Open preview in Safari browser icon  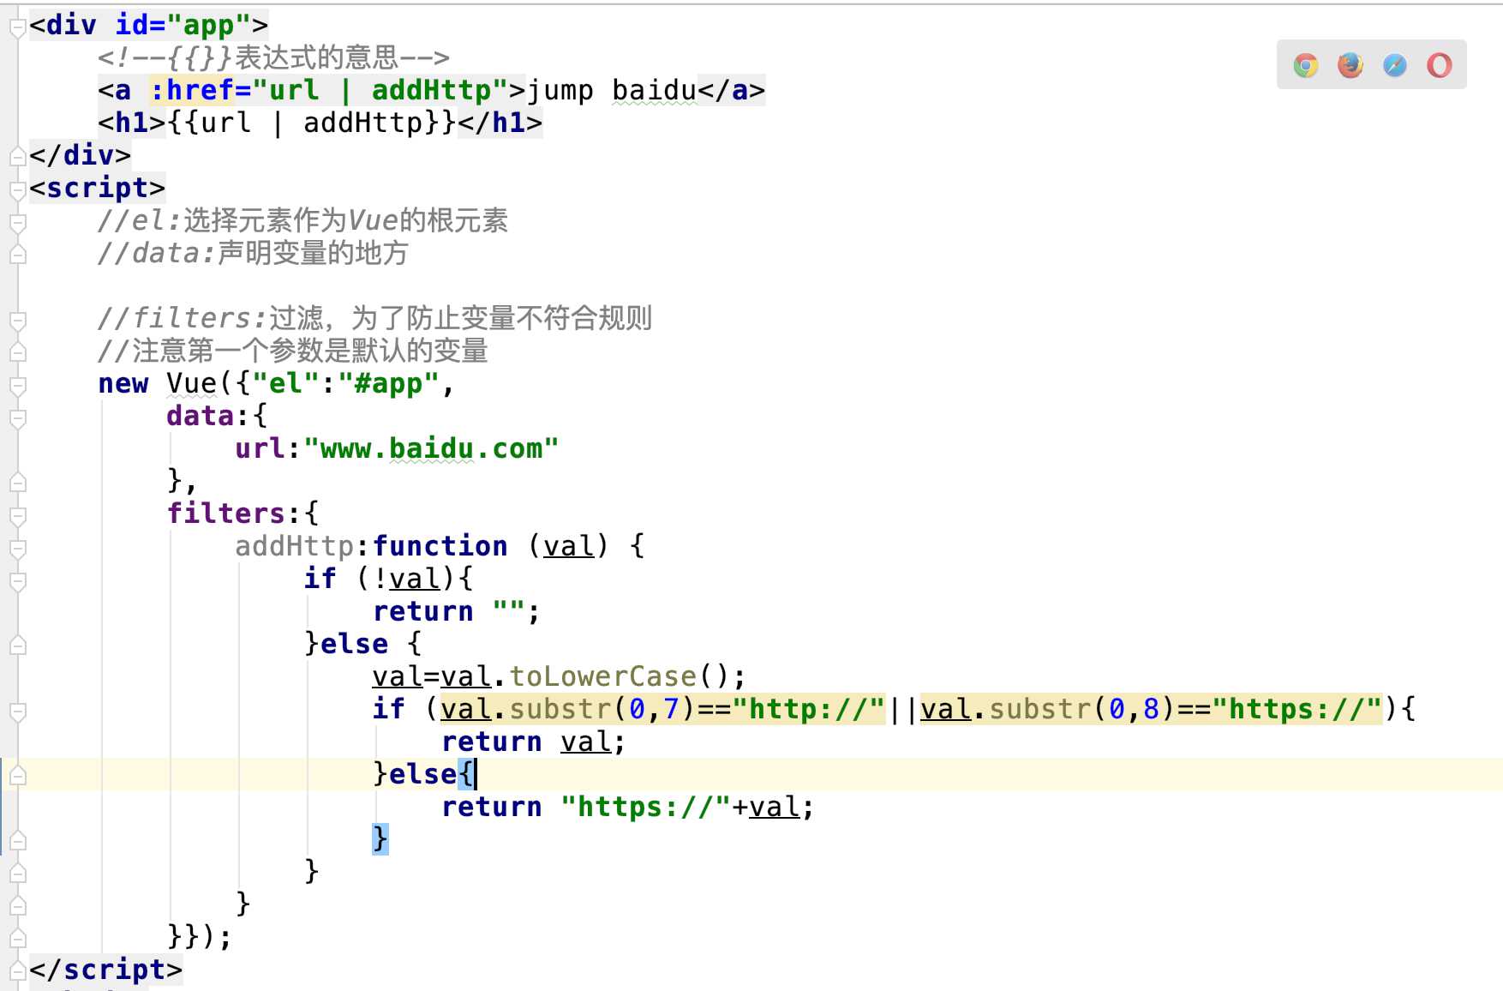[1395, 65]
